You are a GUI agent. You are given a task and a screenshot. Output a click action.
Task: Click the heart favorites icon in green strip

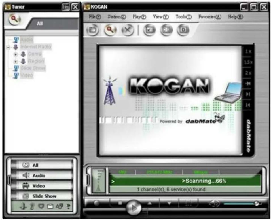click(41, 206)
